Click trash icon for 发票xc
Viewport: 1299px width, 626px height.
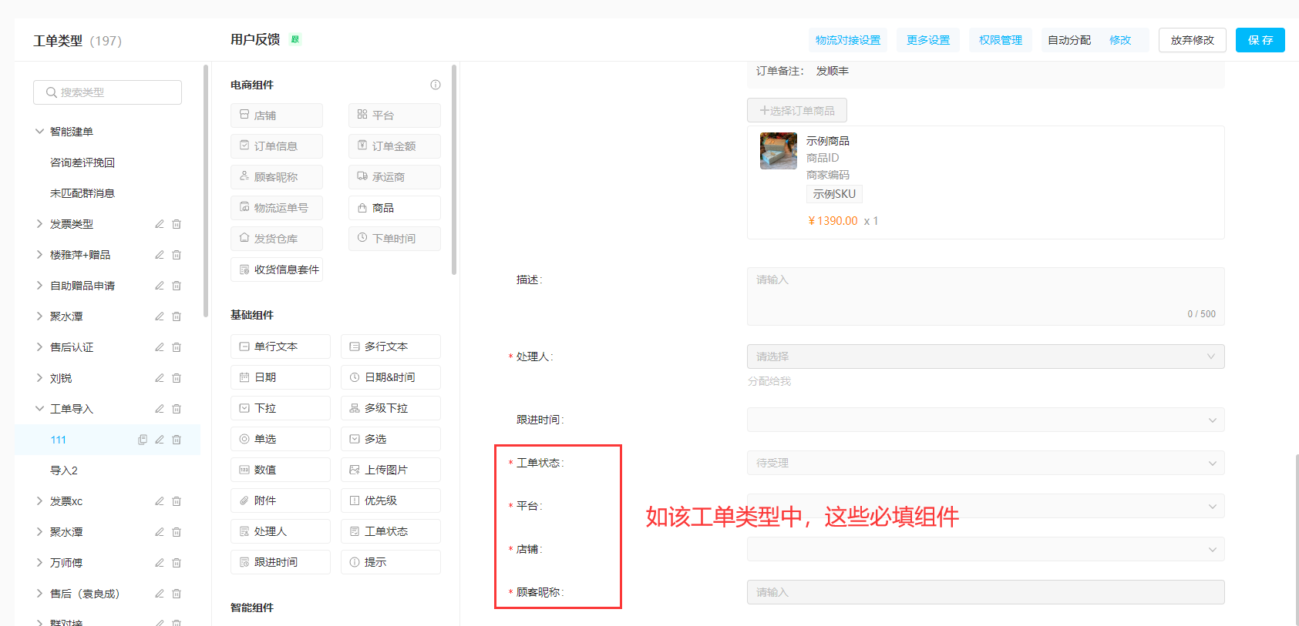(x=177, y=501)
